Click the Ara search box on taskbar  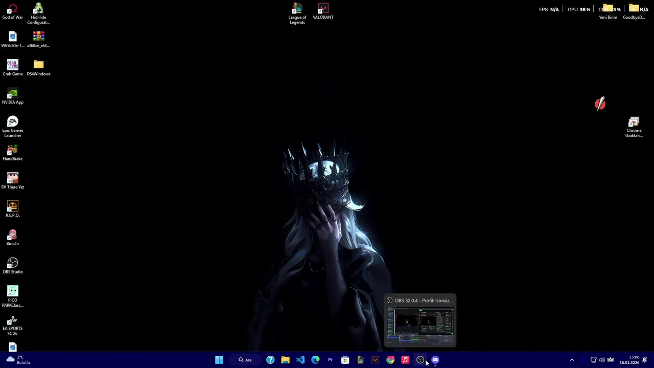pos(245,360)
